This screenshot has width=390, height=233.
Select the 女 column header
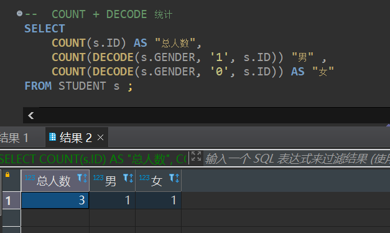159,181
